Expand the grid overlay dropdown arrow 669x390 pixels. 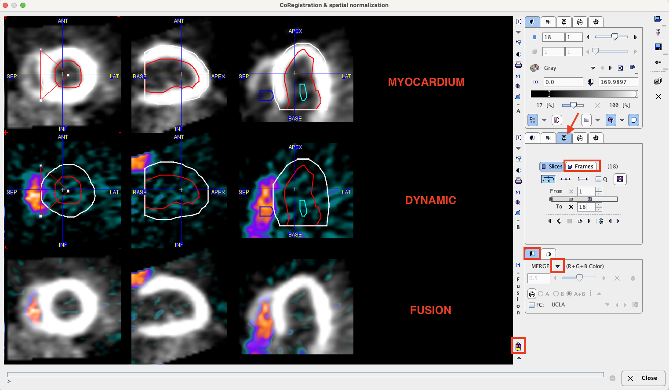(597, 120)
